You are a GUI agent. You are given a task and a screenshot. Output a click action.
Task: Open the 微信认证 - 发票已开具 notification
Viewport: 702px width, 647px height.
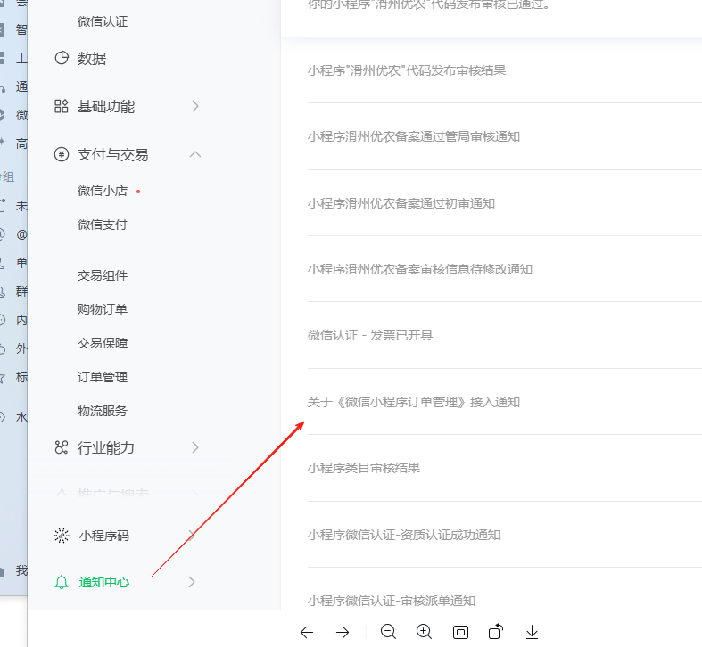[370, 335]
